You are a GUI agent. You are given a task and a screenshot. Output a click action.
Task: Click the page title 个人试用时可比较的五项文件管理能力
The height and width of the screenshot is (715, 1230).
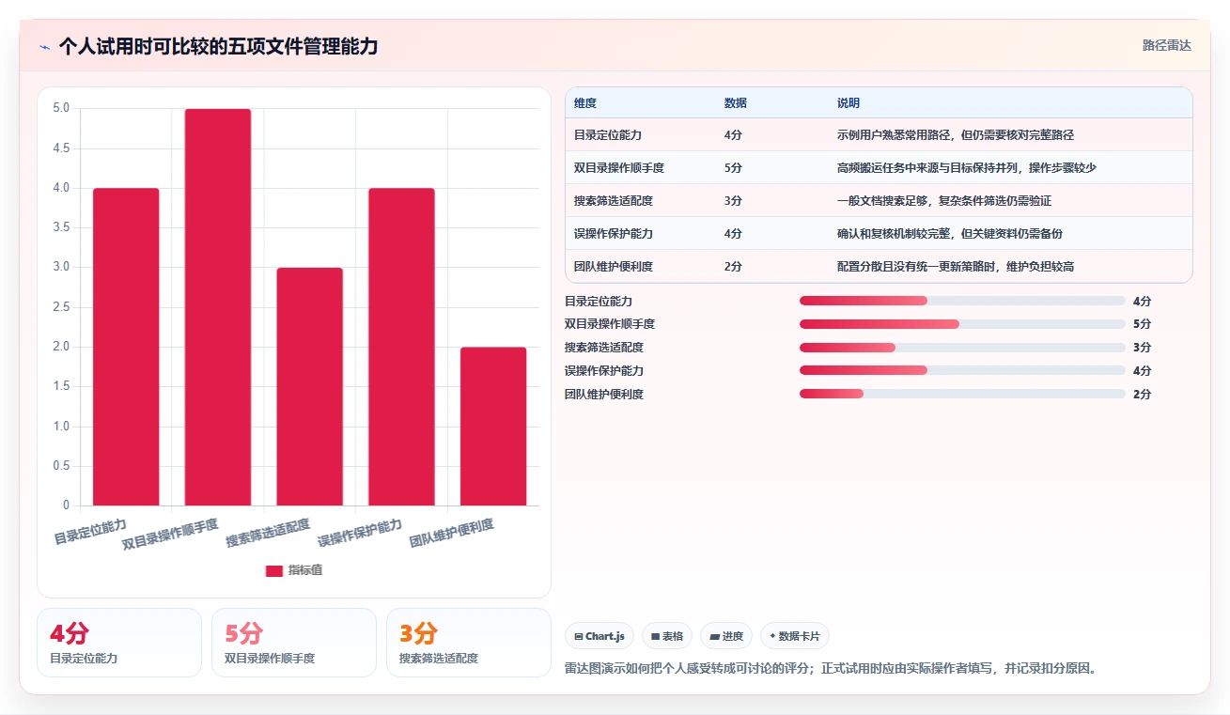218,46
